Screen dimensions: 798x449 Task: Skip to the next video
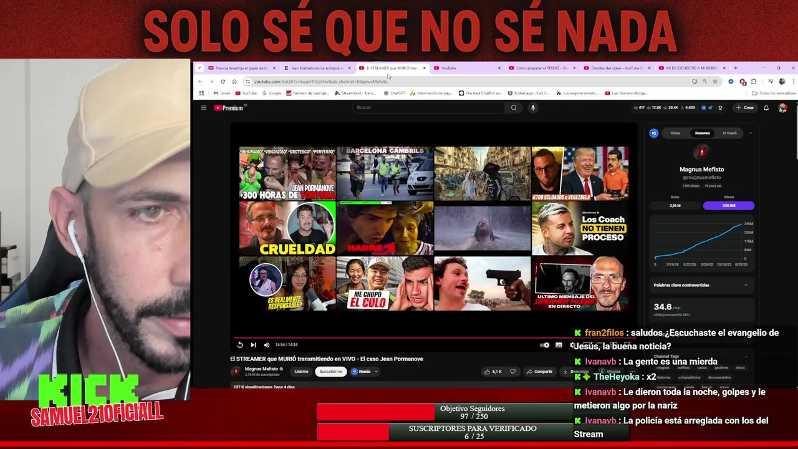click(x=253, y=345)
